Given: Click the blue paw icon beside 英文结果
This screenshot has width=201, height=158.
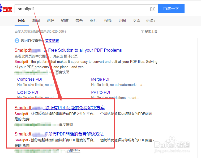Looking at the screenshot, I should coord(17,41).
